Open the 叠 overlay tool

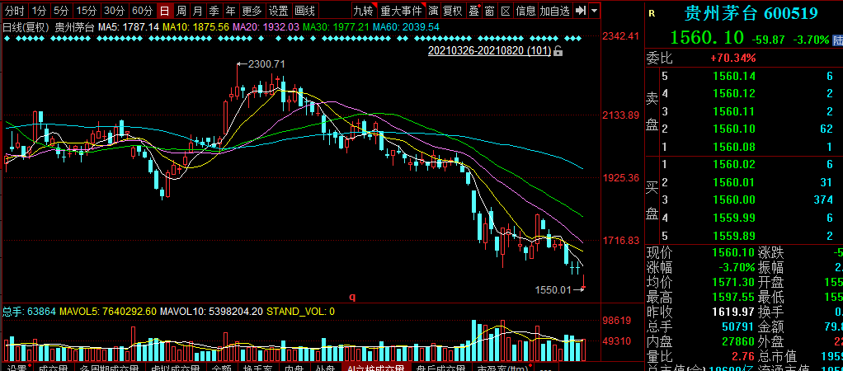pyautogui.click(x=473, y=11)
